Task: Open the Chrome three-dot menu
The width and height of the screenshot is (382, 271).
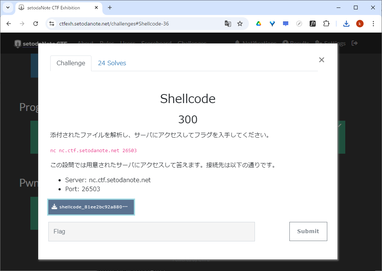Action: (x=373, y=24)
